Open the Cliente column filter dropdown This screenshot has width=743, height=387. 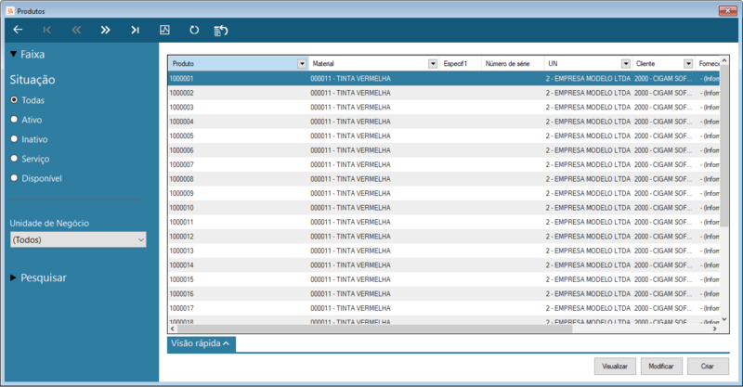click(688, 63)
